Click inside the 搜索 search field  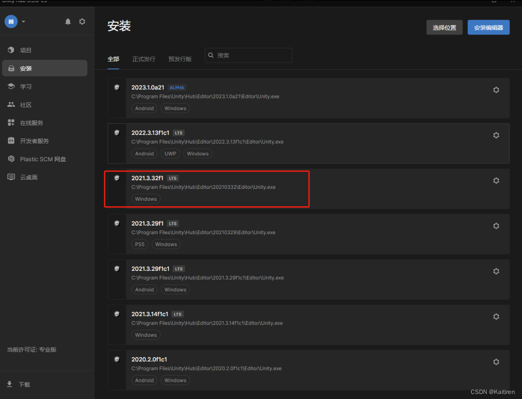tap(248, 55)
